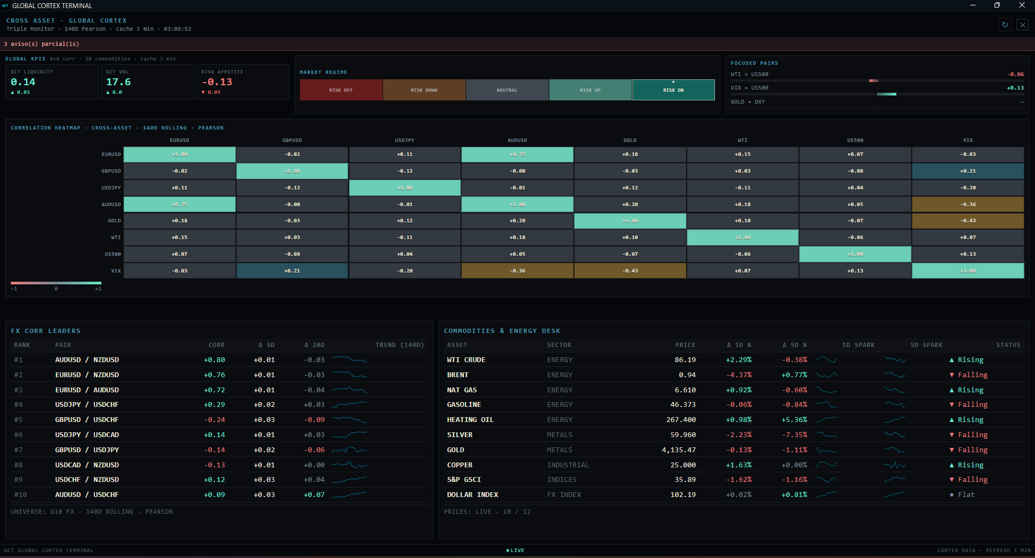Select the RISK UP regime
Viewport: 1035px width, 558px height.
click(590, 90)
